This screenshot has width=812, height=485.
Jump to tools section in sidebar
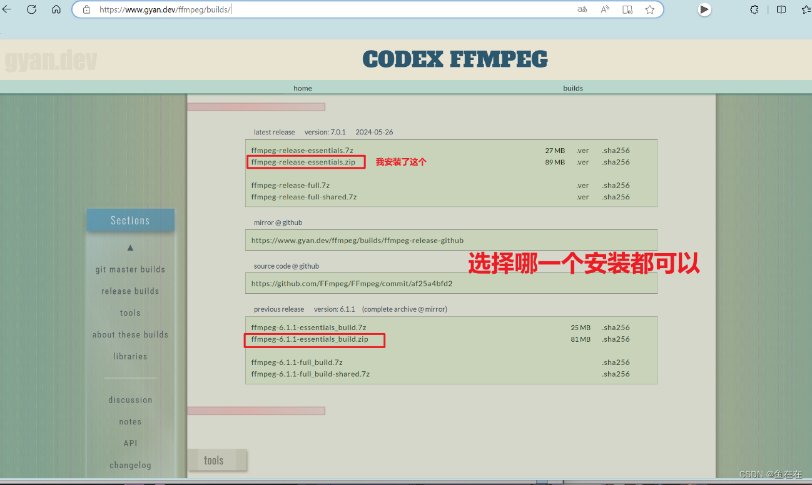[x=130, y=313]
